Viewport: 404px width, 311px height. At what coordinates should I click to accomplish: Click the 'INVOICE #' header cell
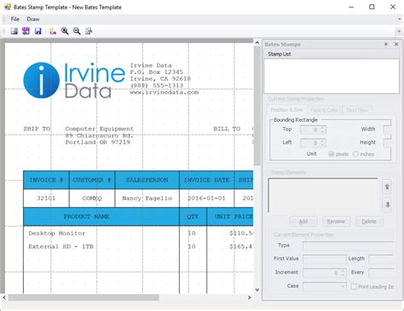tap(46, 180)
